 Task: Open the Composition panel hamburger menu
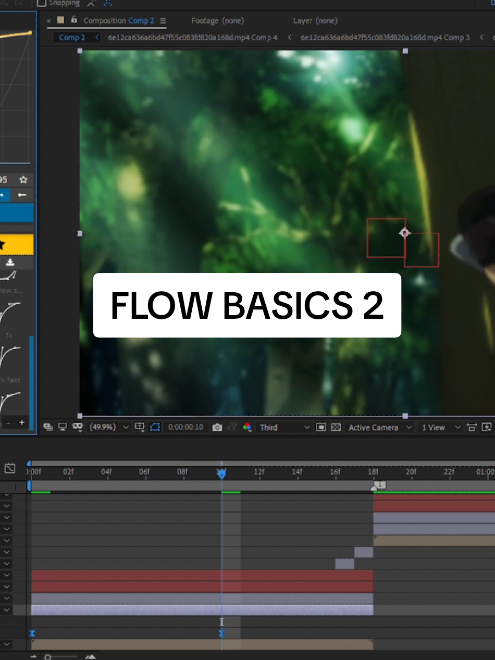[163, 20]
